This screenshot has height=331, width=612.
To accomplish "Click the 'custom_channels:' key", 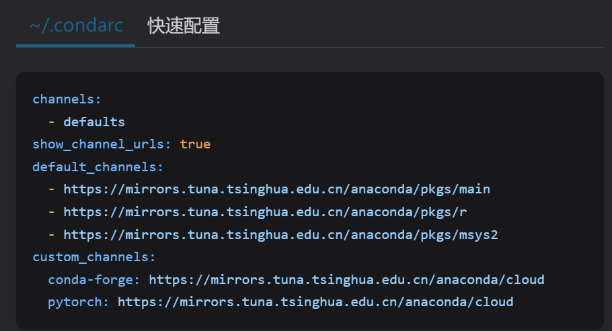I will click(94, 257).
